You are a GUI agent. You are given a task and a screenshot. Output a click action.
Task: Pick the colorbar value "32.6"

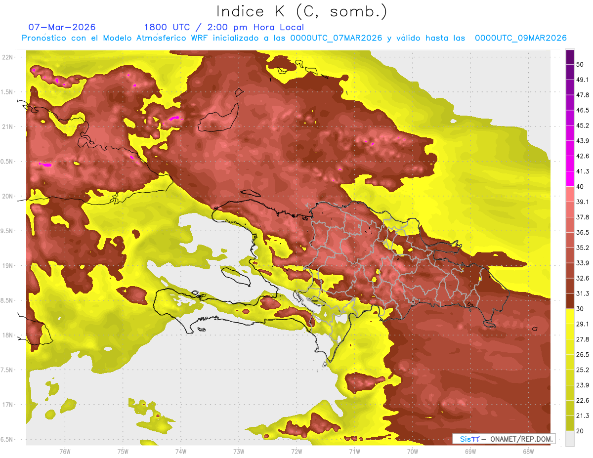(x=583, y=278)
